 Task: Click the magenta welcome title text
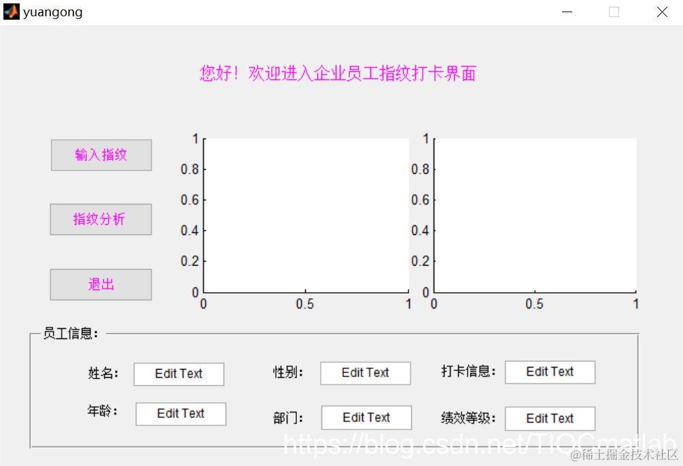coord(338,73)
